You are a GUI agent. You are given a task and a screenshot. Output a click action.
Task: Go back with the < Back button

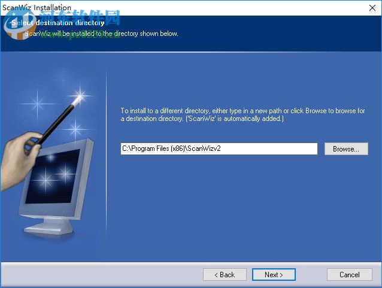pos(225,275)
